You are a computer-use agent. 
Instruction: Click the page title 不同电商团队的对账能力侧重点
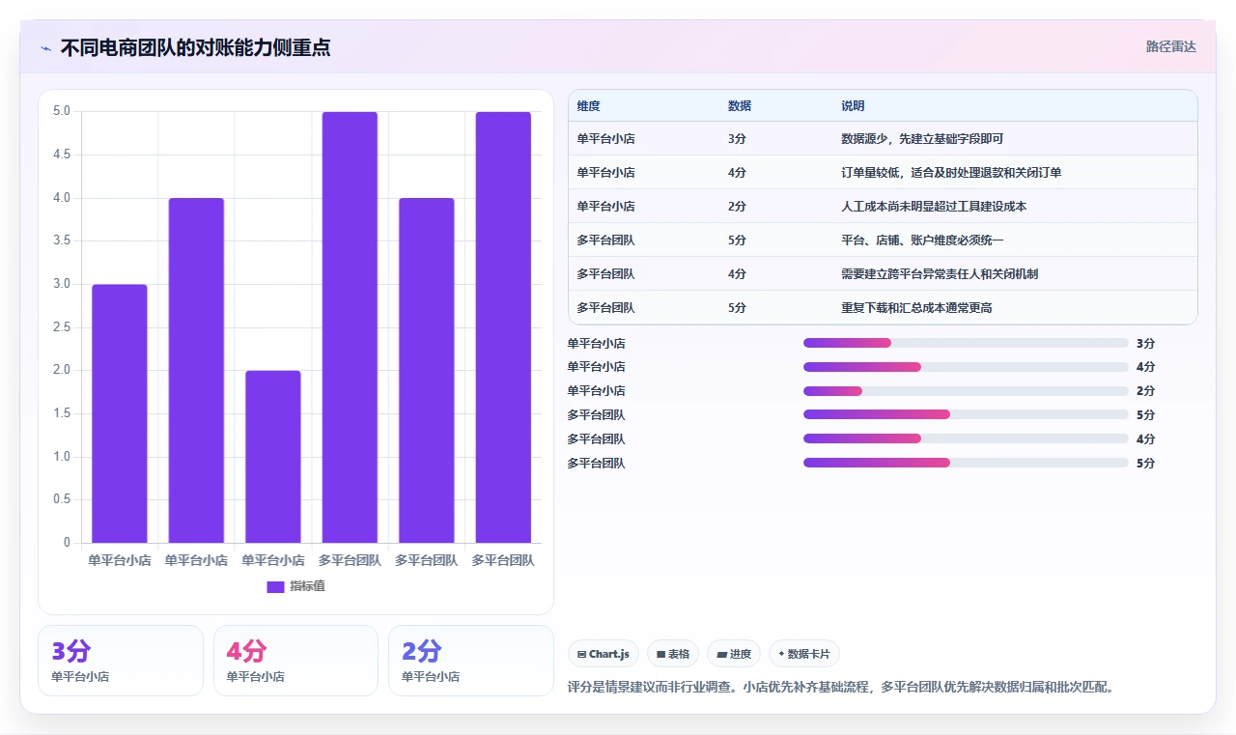[195, 47]
